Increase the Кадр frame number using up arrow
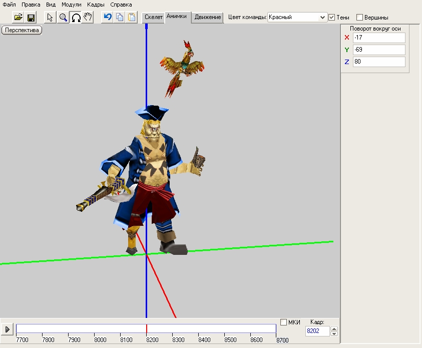Image resolution: width=422 pixels, height=348 pixels. pyautogui.click(x=334, y=329)
